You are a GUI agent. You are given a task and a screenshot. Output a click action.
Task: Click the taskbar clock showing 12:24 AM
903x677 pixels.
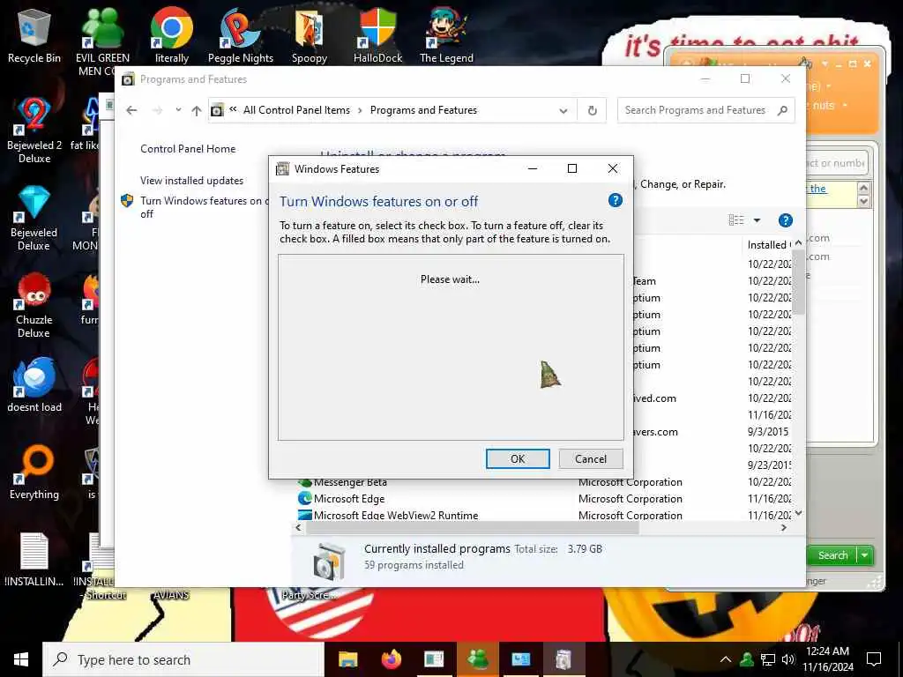click(828, 659)
